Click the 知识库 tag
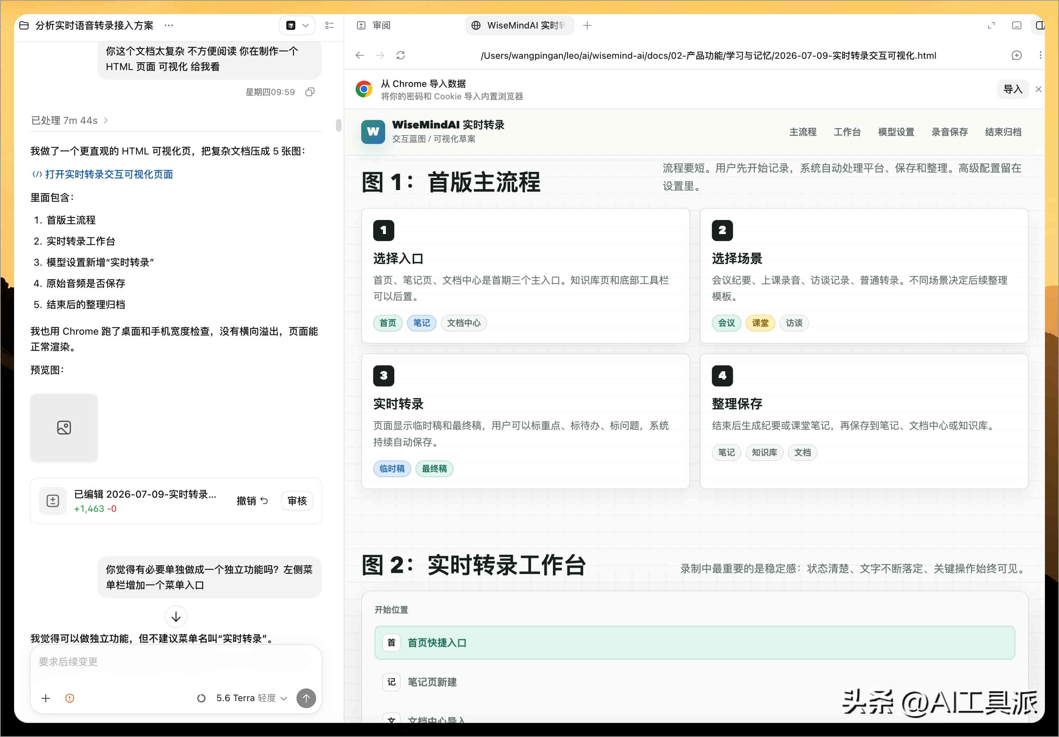This screenshot has width=1059, height=737. pyautogui.click(x=765, y=452)
